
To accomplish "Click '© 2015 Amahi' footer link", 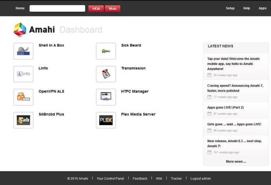I will [x=78, y=178].
